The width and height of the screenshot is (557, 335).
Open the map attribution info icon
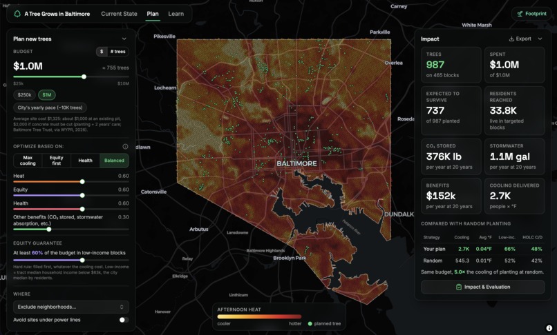point(549,328)
